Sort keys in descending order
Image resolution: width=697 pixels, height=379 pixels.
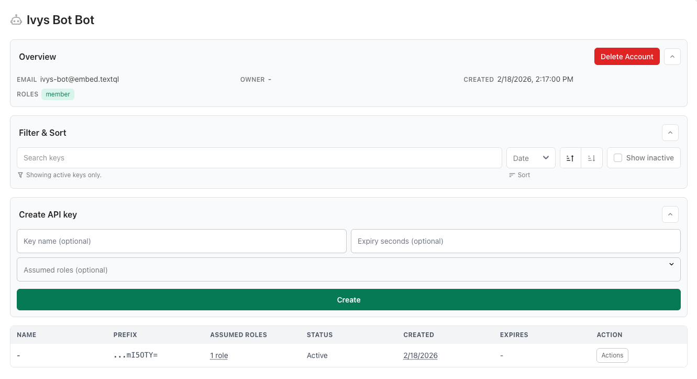(x=592, y=158)
